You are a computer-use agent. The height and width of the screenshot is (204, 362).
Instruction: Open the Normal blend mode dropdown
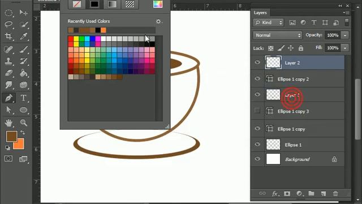[278, 35]
